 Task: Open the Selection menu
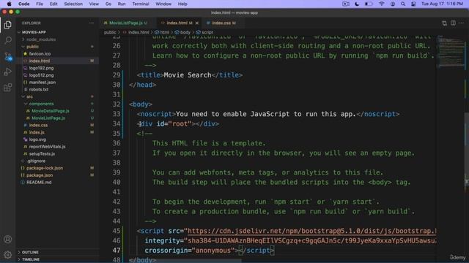(x=73, y=4)
